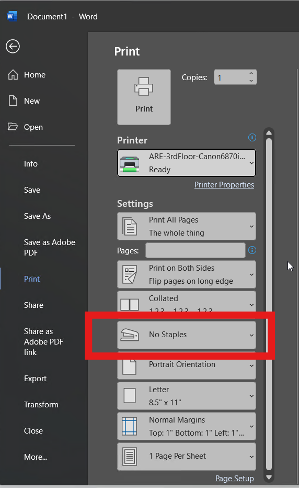Click the Home house icon in sidebar

pos(13,75)
